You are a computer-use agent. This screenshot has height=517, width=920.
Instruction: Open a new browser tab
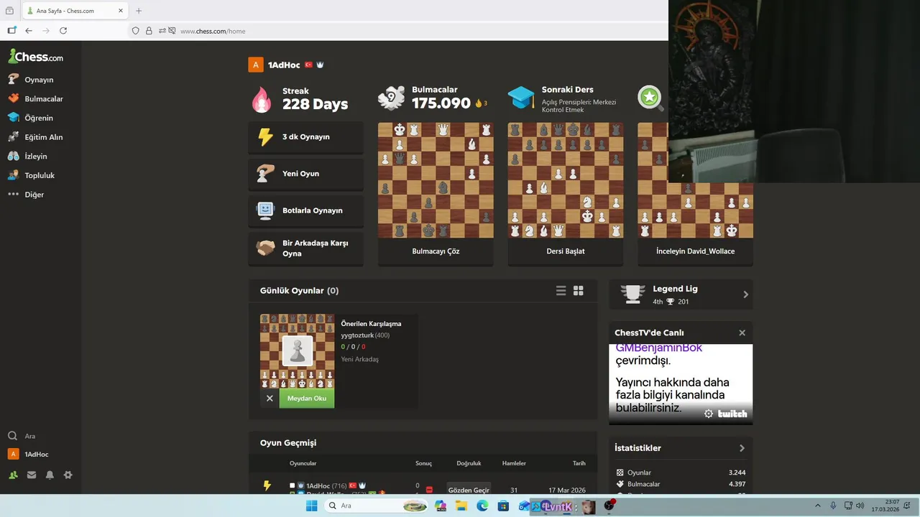coord(139,11)
